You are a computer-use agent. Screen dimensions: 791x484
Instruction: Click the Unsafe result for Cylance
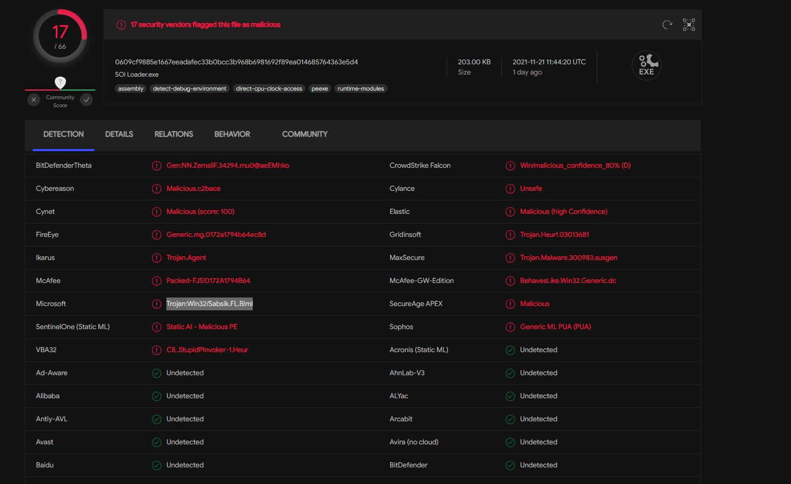531,189
